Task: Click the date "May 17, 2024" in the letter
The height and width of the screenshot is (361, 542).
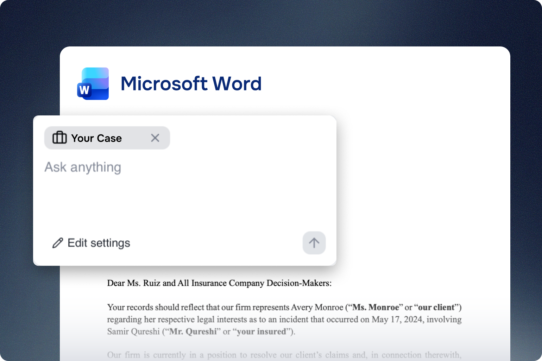Action: tap(397, 319)
